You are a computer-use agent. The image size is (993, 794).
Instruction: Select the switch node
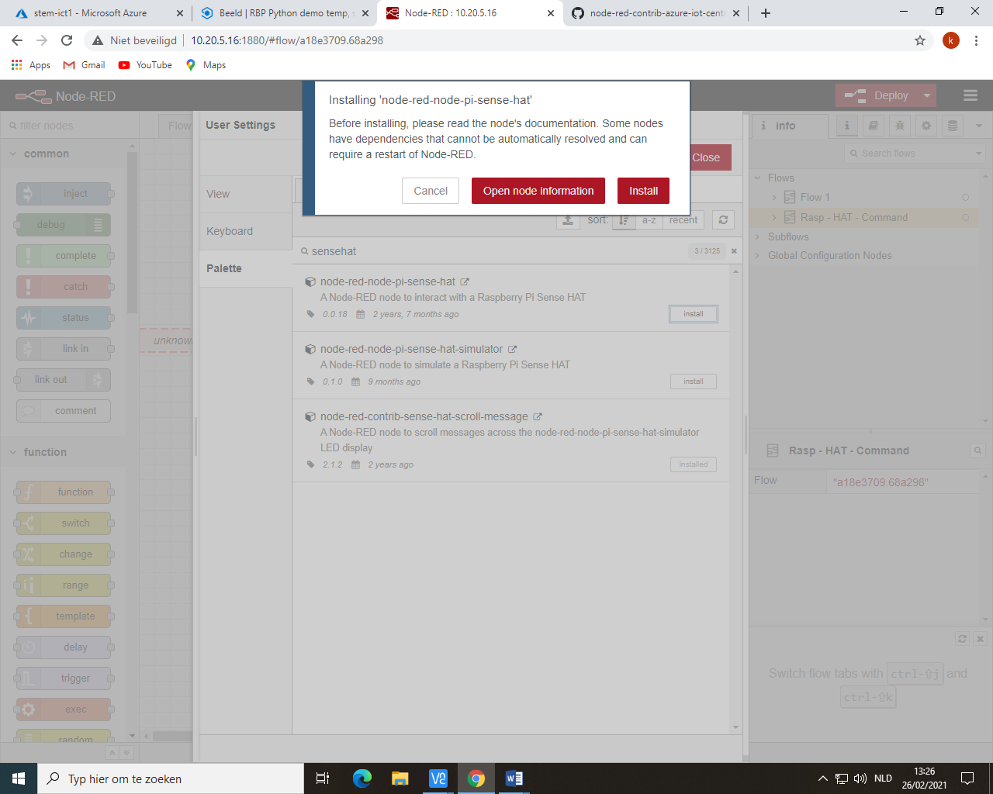pos(64,523)
